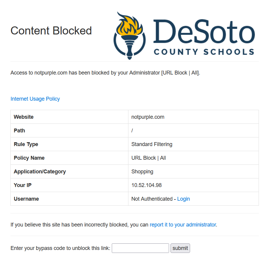Open report it to your administrator link
Image resolution: width=266 pixels, height=263 pixels.
click(183, 225)
